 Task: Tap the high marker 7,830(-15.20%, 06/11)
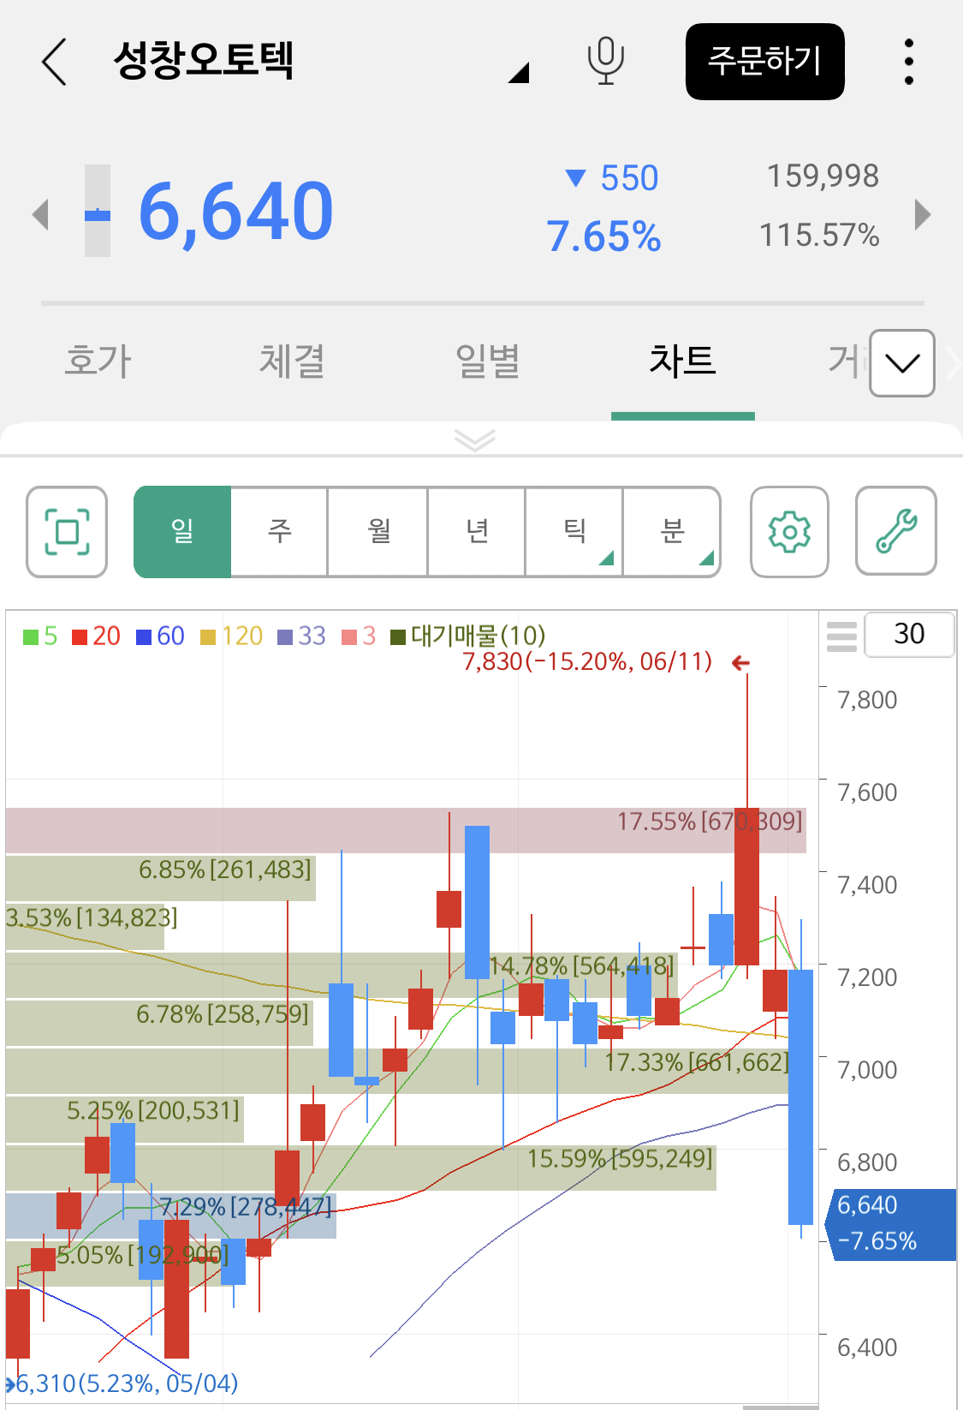click(587, 662)
